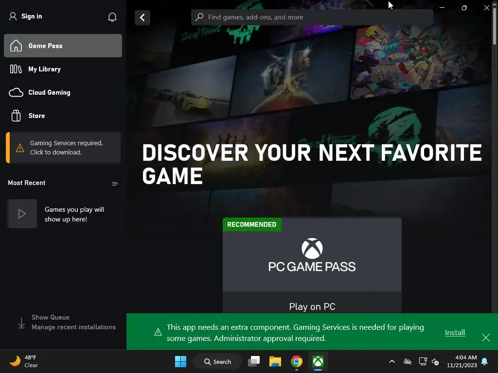Show hidden system tray icons
The height and width of the screenshot is (373, 498).
(x=392, y=361)
